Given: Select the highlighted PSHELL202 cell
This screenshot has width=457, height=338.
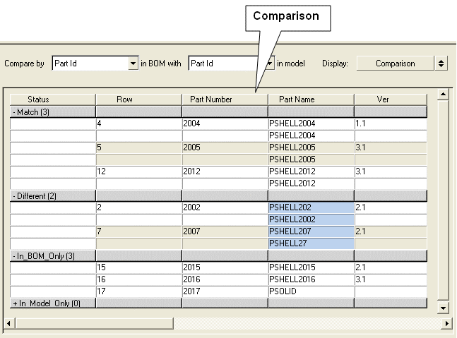Looking at the screenshot, I should click(311, 208).
